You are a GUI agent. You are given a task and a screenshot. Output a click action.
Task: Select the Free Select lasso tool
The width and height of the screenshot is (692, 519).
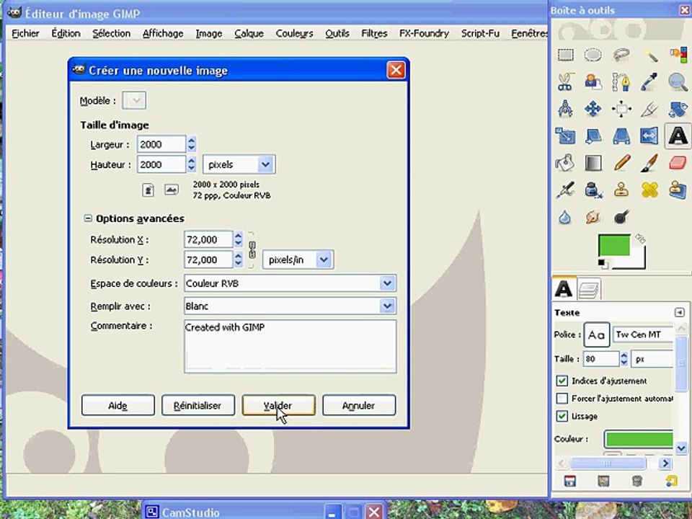(621, 56)
